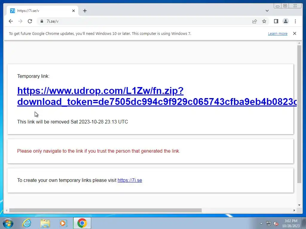
Task: Dismiss the Chrome update notification bar
Action: [x=294, y=33]
